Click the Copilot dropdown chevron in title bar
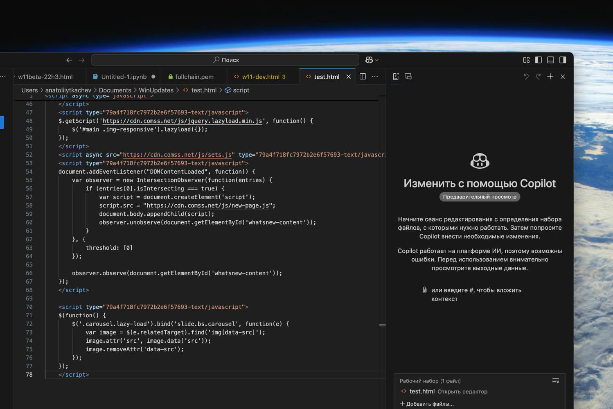The image size is (613, 409). tap(377, 60)
